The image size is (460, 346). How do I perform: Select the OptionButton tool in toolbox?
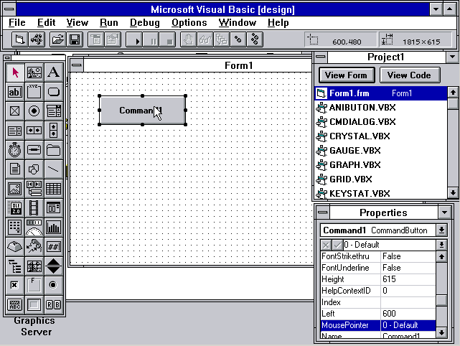pyautogui.click(x=34, y=111)
